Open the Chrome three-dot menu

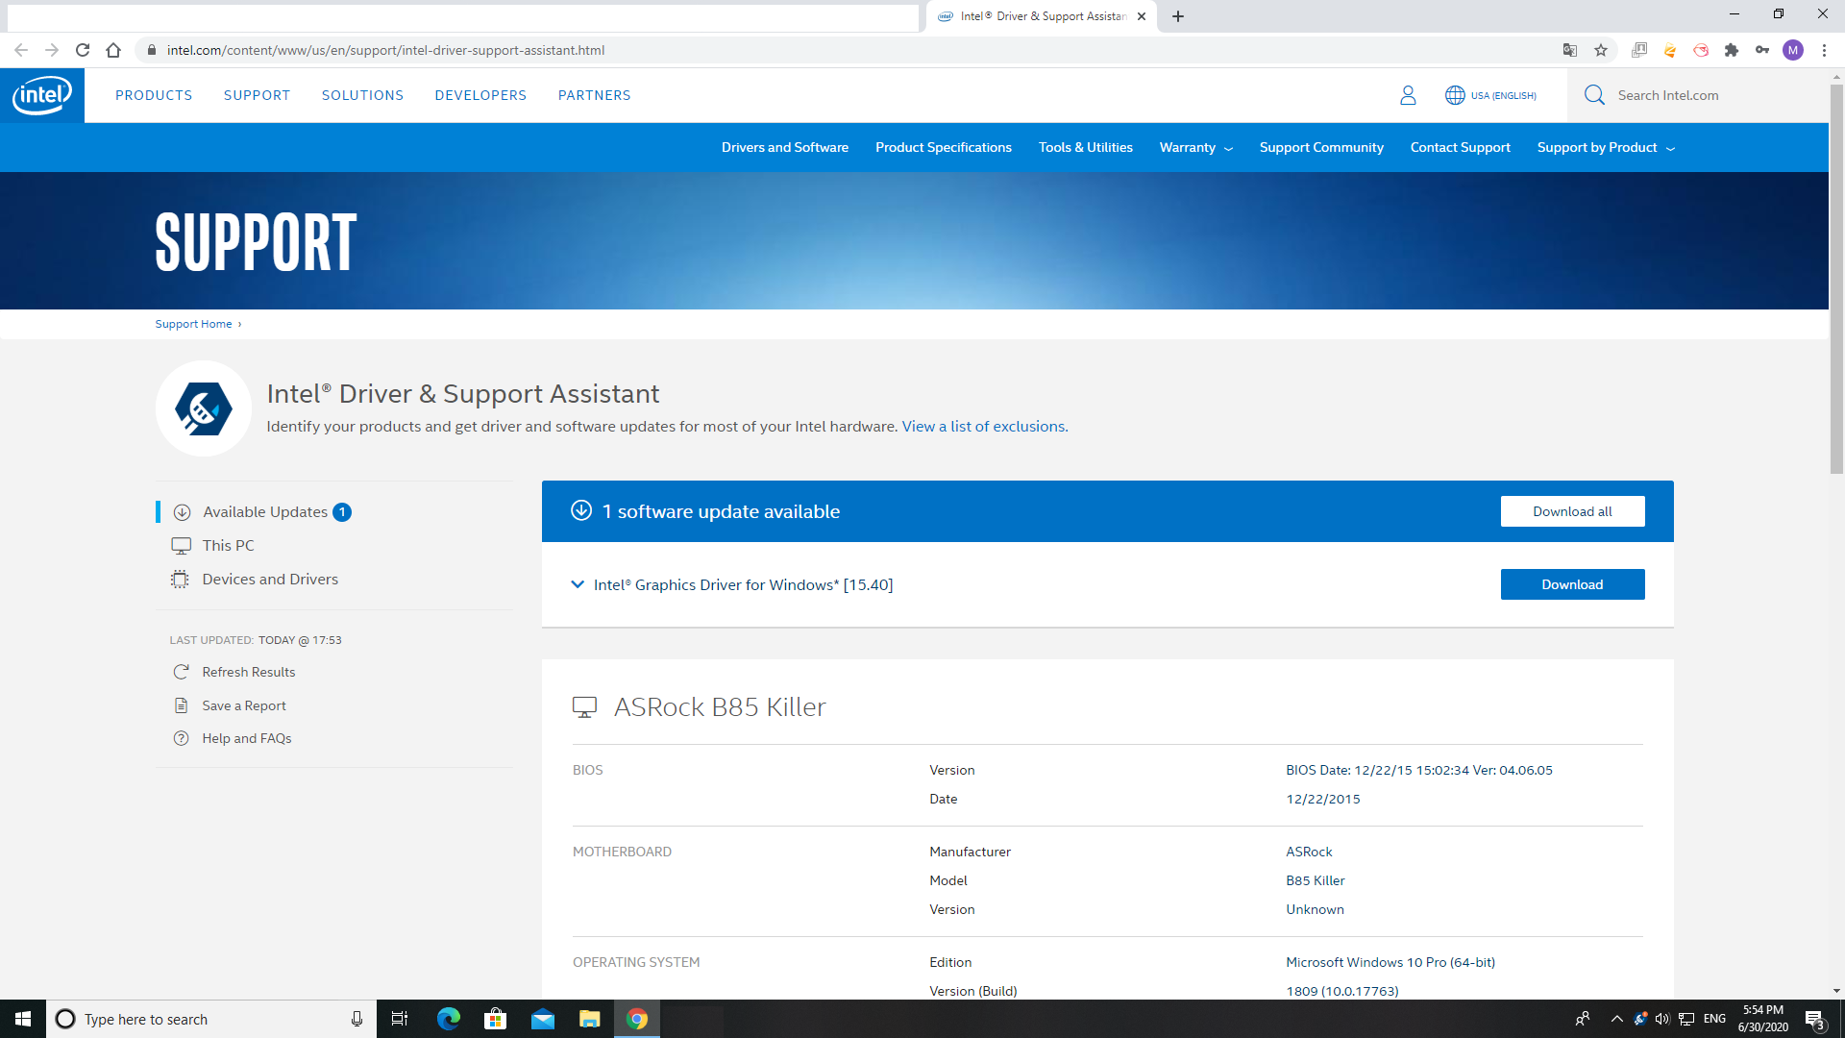point(1824,50)
